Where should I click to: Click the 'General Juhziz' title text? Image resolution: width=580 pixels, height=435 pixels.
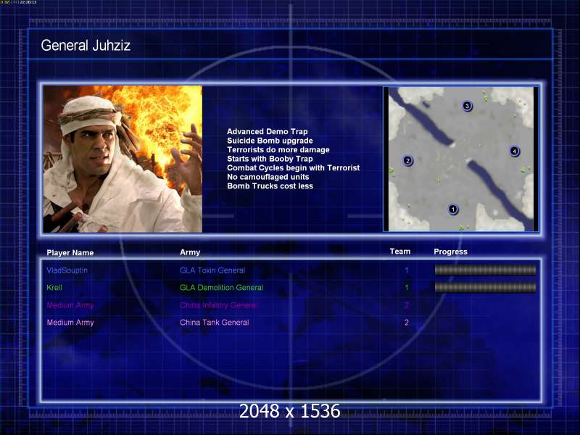tap(86, 46)
